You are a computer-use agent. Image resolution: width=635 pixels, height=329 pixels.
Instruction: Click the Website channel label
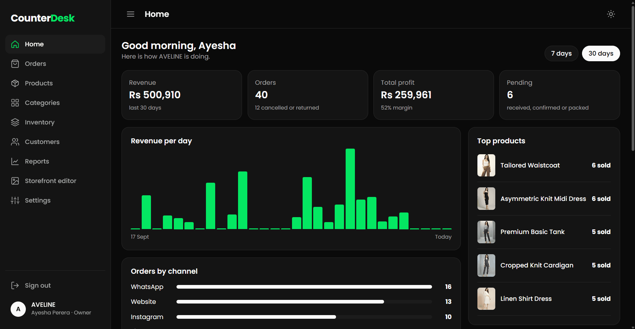point(143,302)
